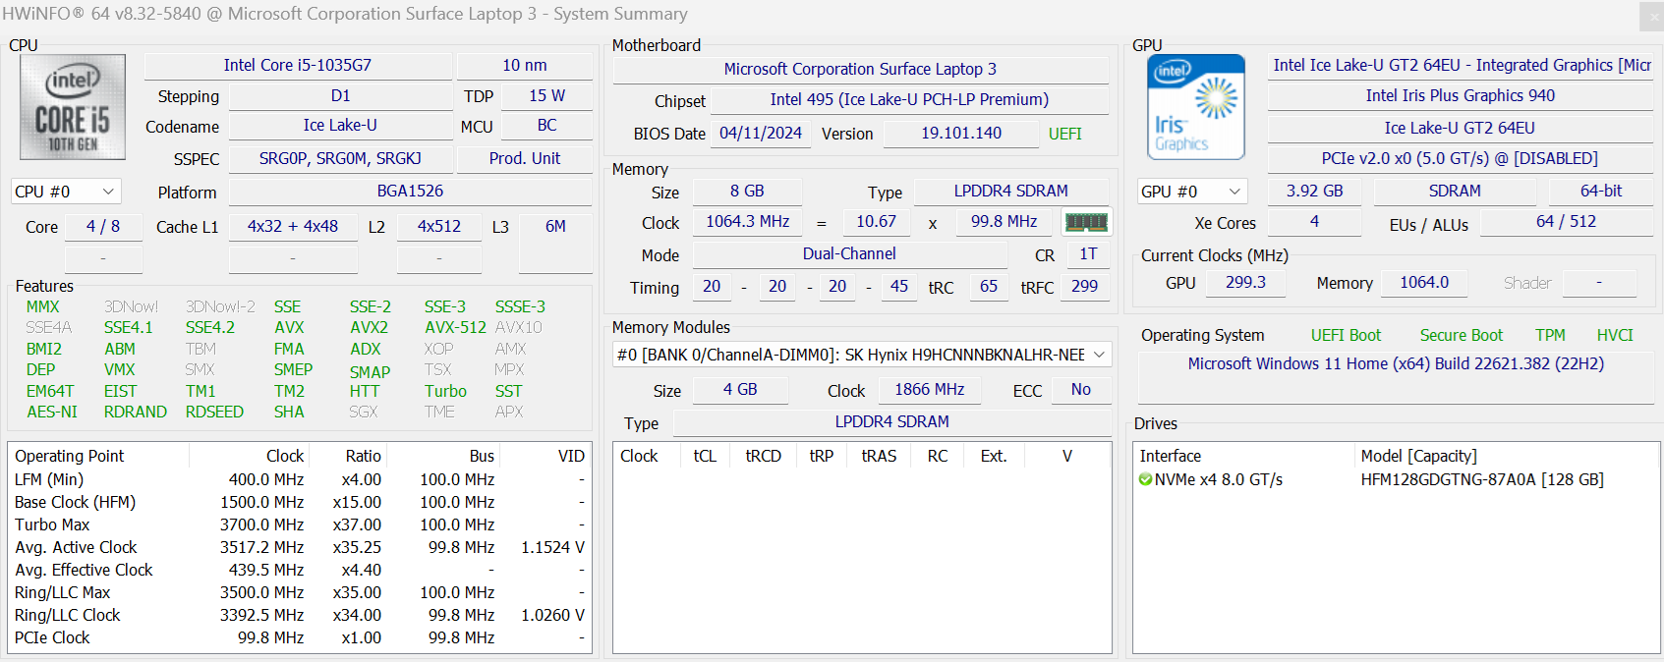Click the Secure Boot indicator label
1664x662 pixels.
point(1461,335)
